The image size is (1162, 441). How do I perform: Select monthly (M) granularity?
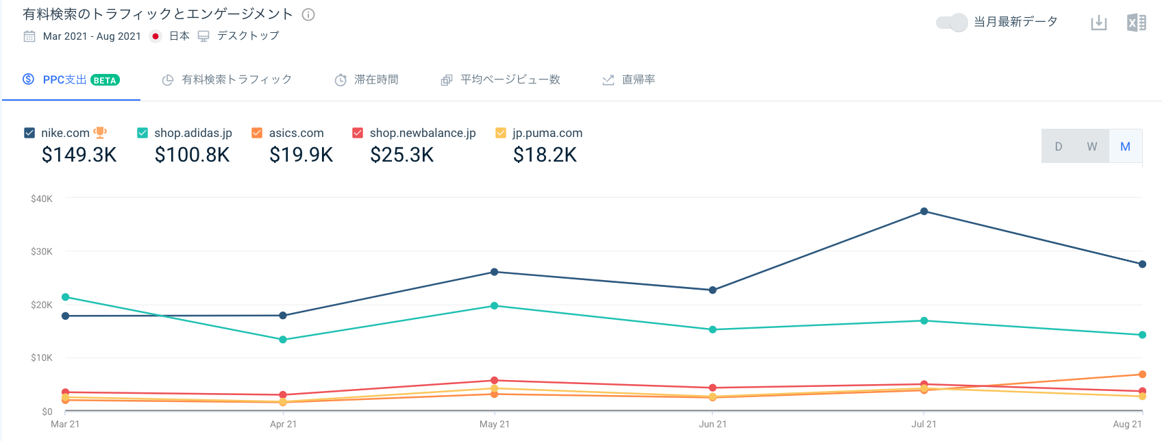click(1126, 147)
